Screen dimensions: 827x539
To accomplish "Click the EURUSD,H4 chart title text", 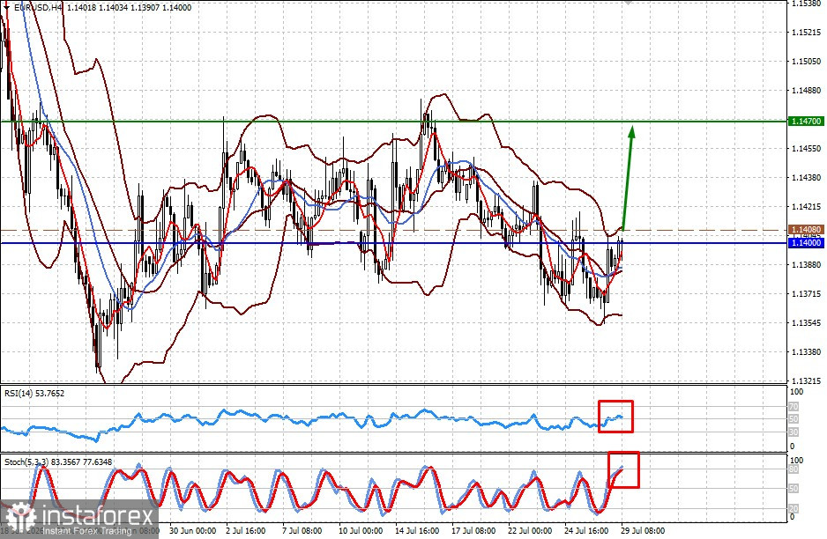I will point(37,7).
